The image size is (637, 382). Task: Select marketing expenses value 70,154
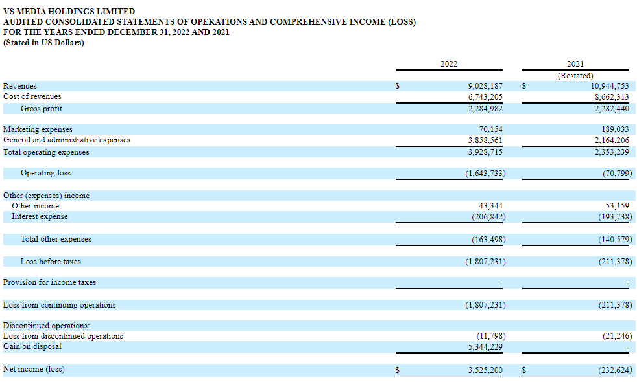point(491,129)
